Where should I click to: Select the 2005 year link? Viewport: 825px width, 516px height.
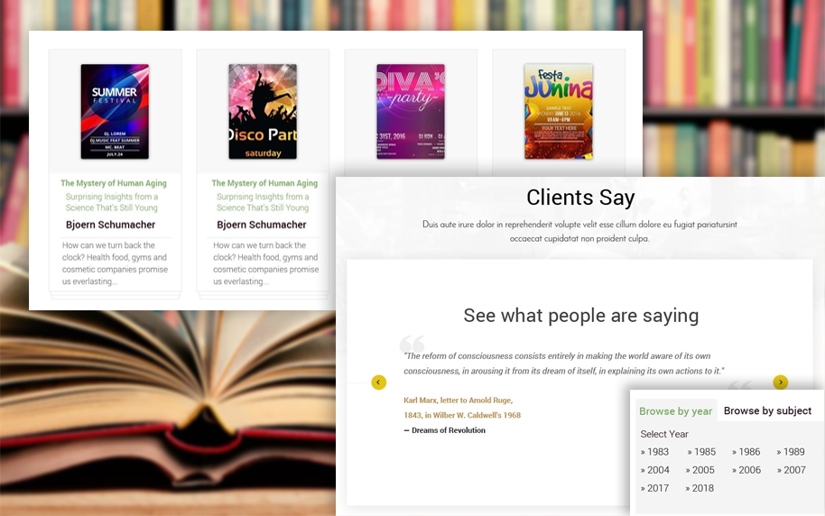pyautogui.click(x=700, y=470)
